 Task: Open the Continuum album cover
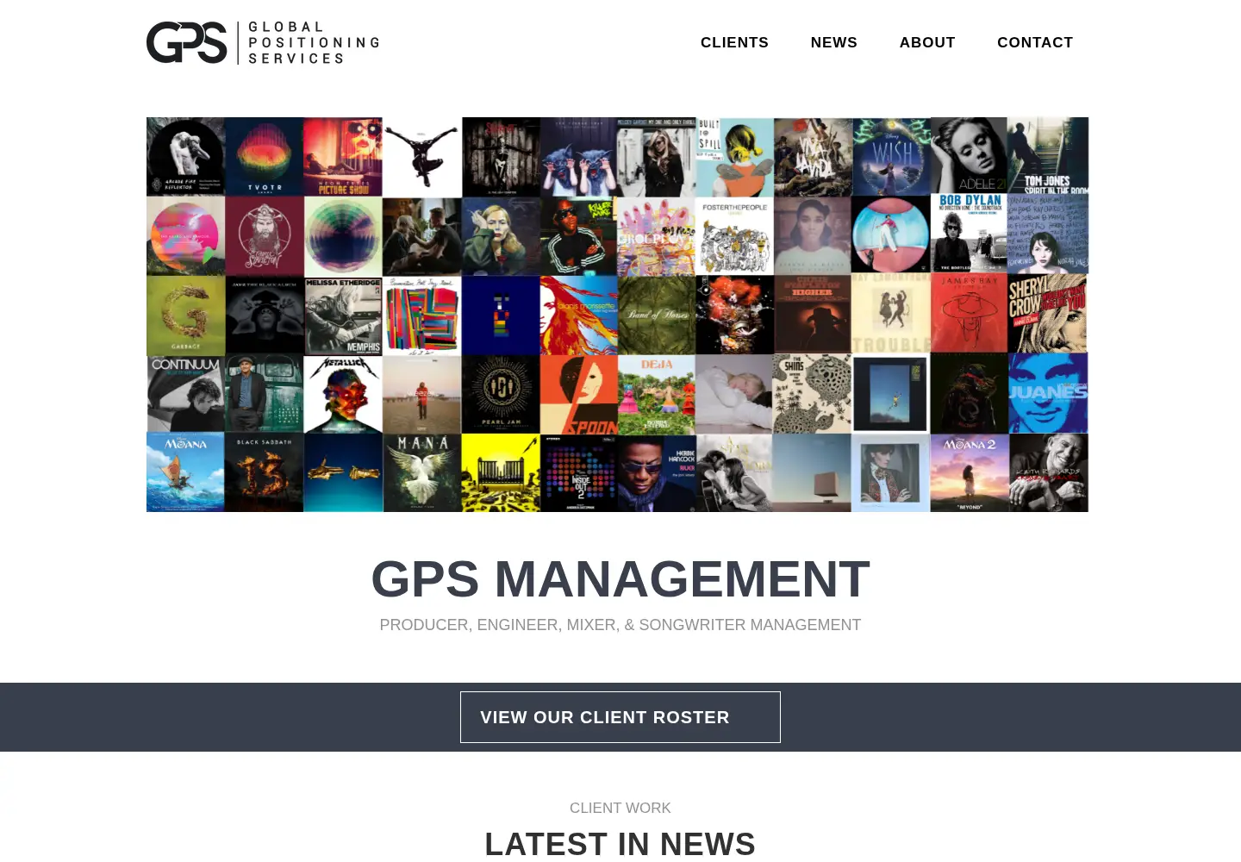(x=185, y=394)
